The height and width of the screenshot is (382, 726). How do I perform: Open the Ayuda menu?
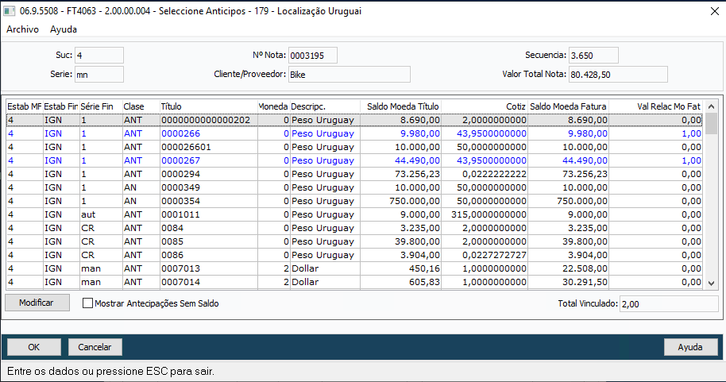[64, 29]
